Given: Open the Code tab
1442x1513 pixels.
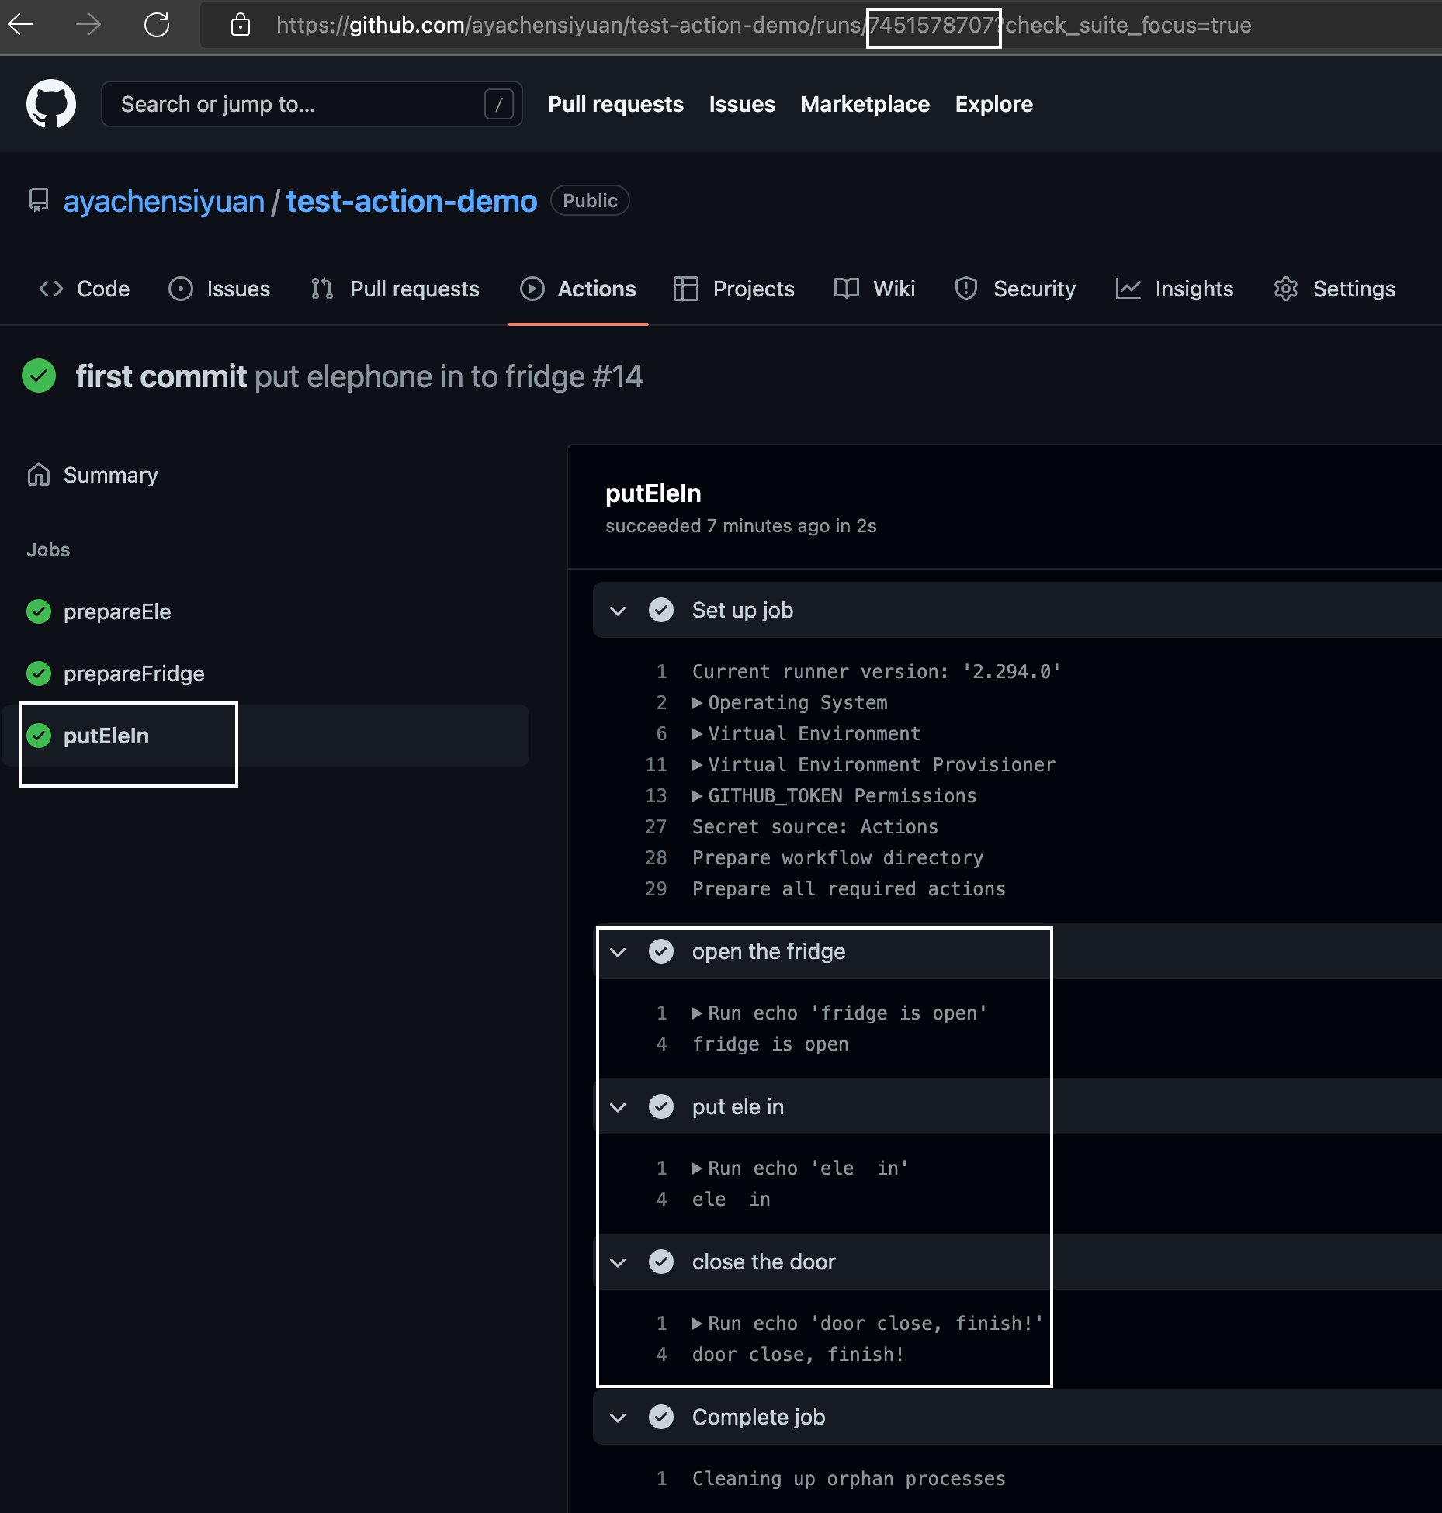Looking at the screenshot, I should [x=84, y=289].
